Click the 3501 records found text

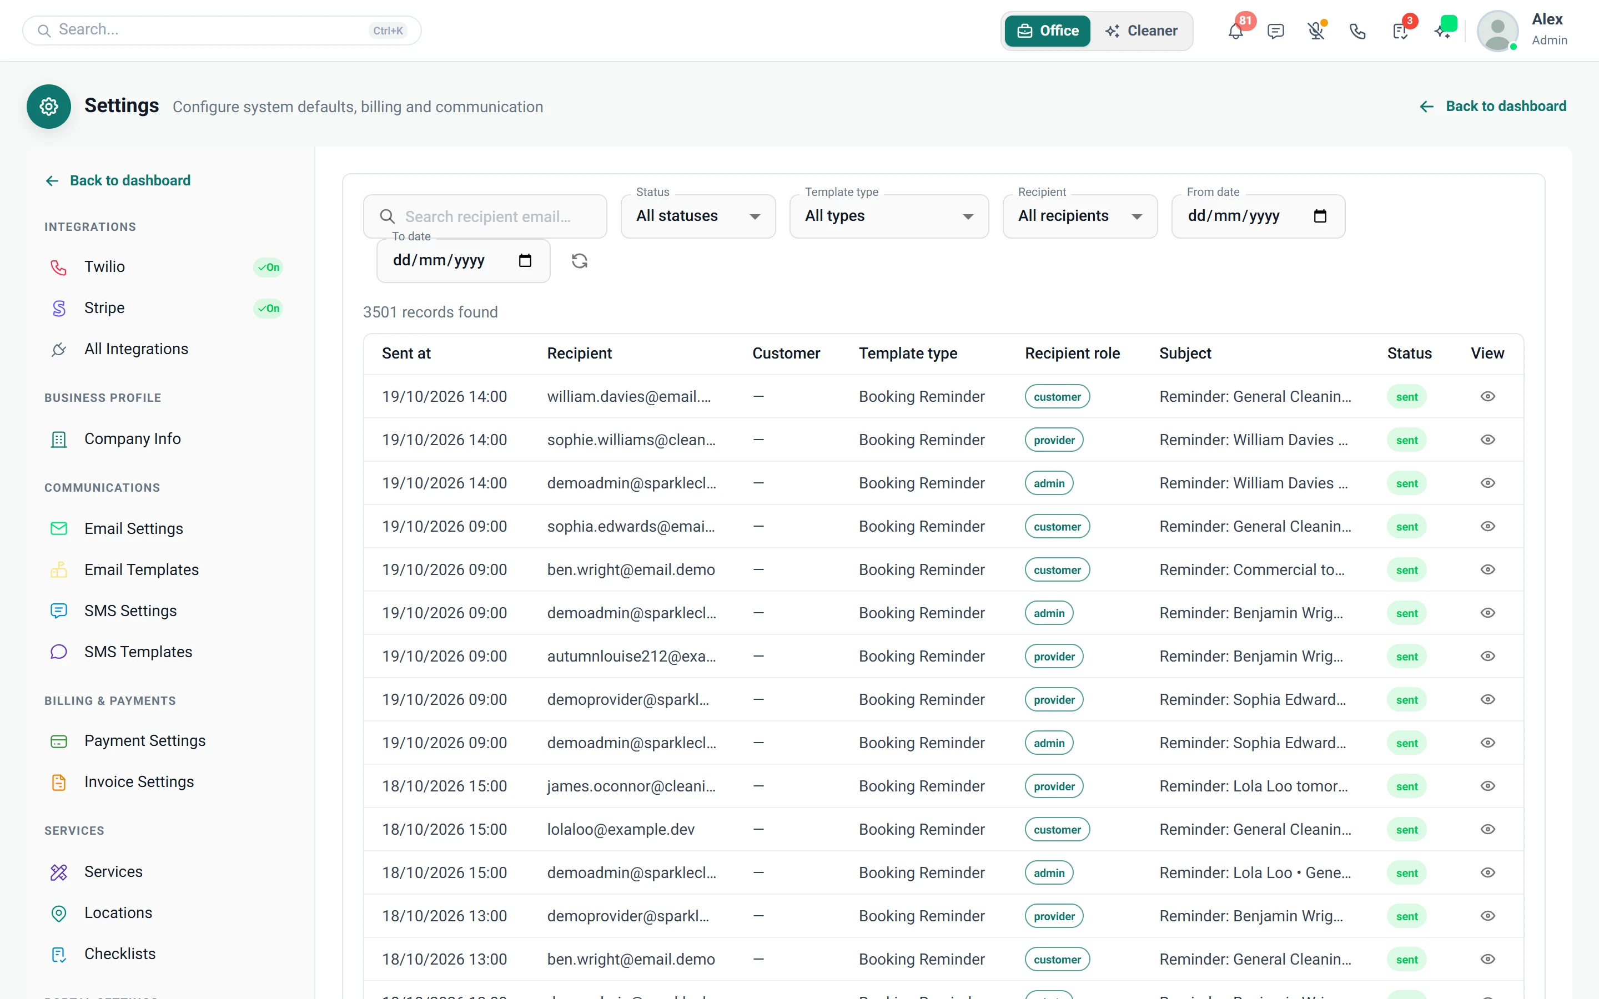coord(430,312)
